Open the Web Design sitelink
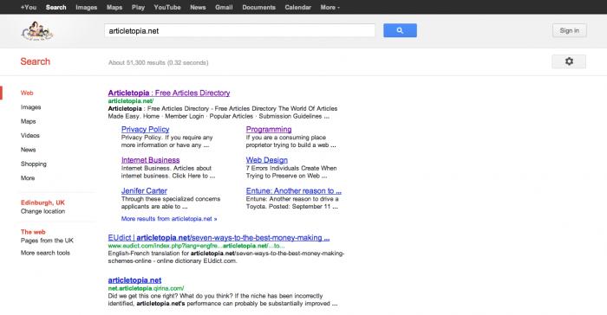Viewport: 607px width, 315px height. 267,160
